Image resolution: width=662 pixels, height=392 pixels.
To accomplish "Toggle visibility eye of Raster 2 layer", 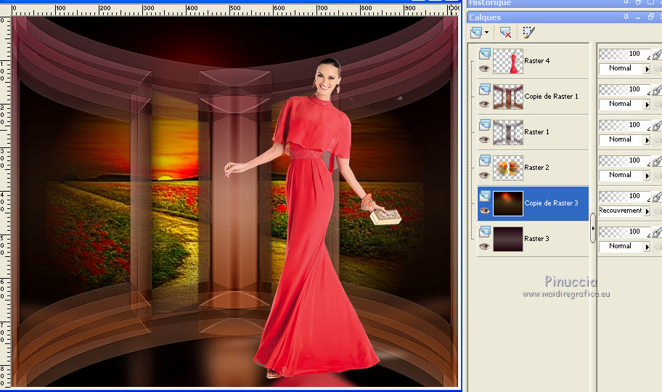I will point(484,175).
